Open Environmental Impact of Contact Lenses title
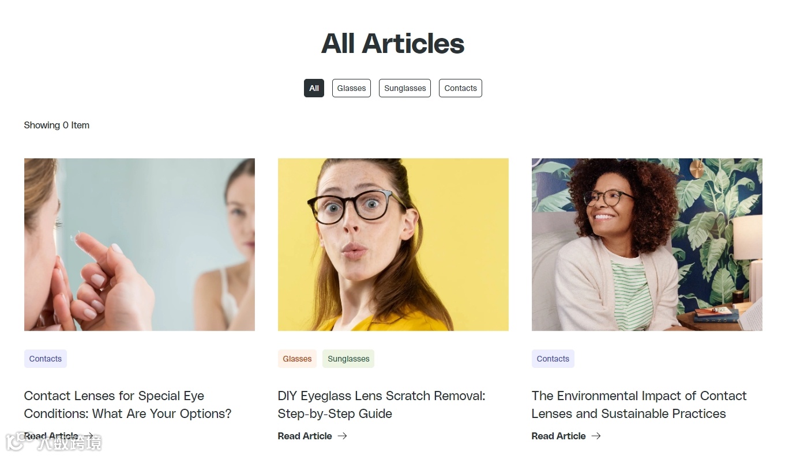 click(x=639, y=405)
